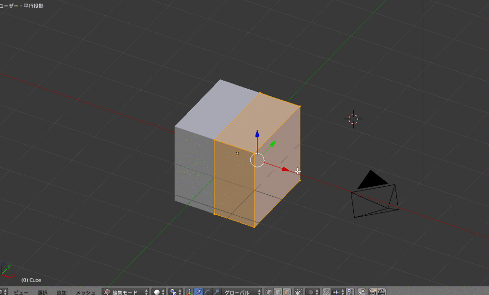Open the グローバル orientation dropdown
This screenshot has height=295, width=489.
coord(241,292)
